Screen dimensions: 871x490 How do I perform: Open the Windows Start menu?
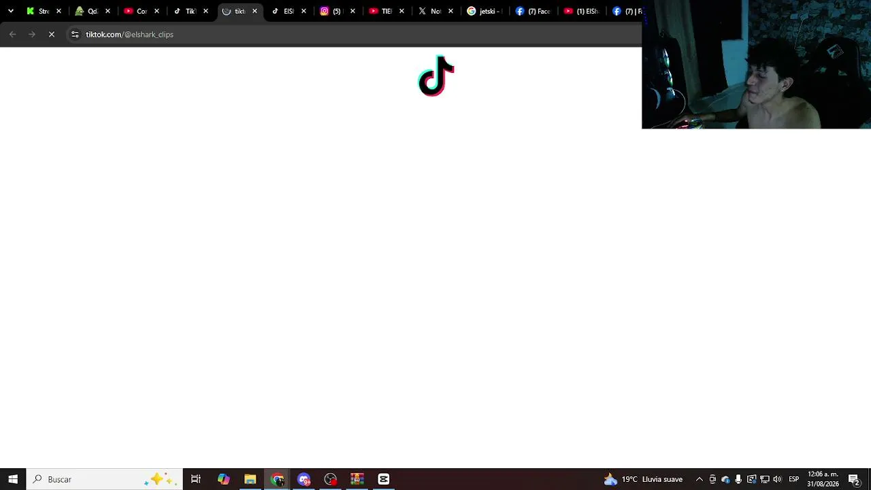click(13, 479)
